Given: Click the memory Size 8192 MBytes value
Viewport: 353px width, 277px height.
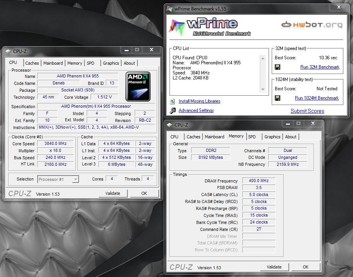Looking at the screenshot, I should click(x=211, y=158).
